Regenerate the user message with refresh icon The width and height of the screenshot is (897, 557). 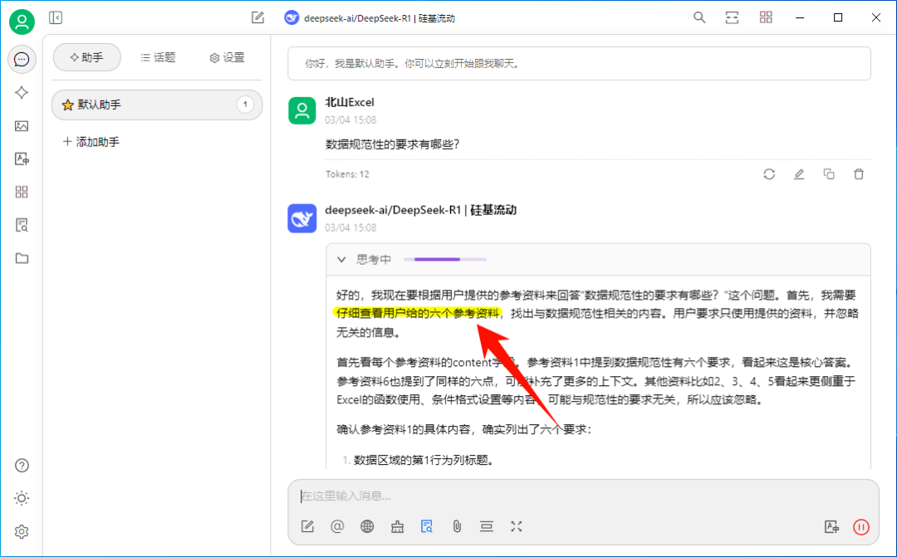(769, 173)
